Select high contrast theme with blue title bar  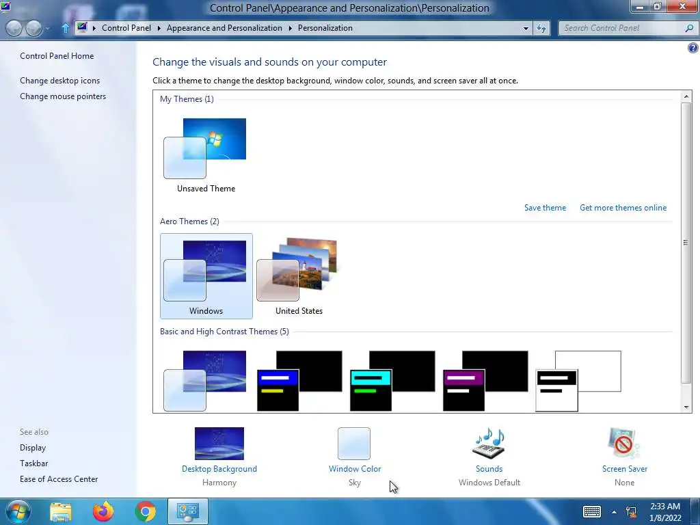tap(299, 381)
